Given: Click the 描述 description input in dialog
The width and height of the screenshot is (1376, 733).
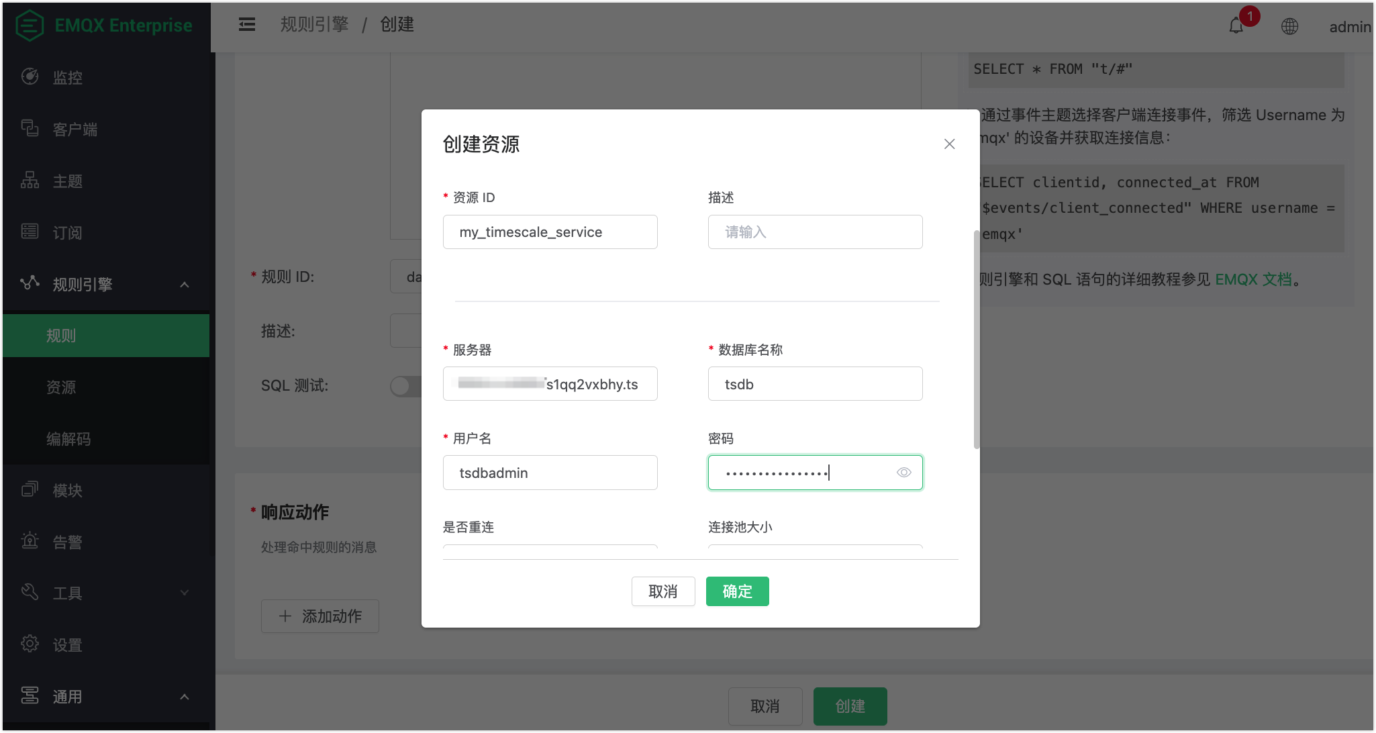Looking at the screenshot, I should pyautogui.click(x=815, y=232).
